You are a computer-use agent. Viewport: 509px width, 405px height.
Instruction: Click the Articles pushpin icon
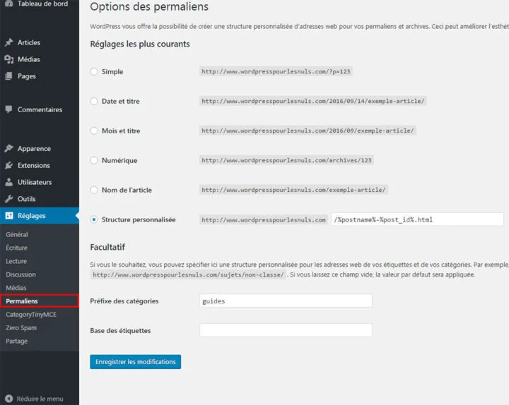click(8, 42)
